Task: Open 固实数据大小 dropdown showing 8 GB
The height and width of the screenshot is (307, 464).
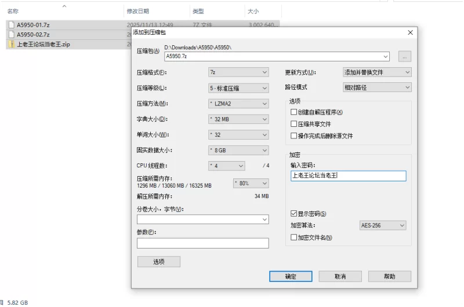Action: click(238, 151)
